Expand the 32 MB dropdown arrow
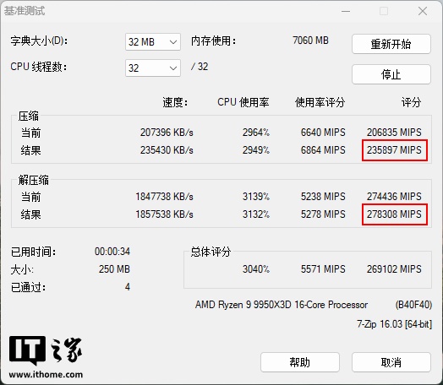443x385 pixels. coord(173,42)
